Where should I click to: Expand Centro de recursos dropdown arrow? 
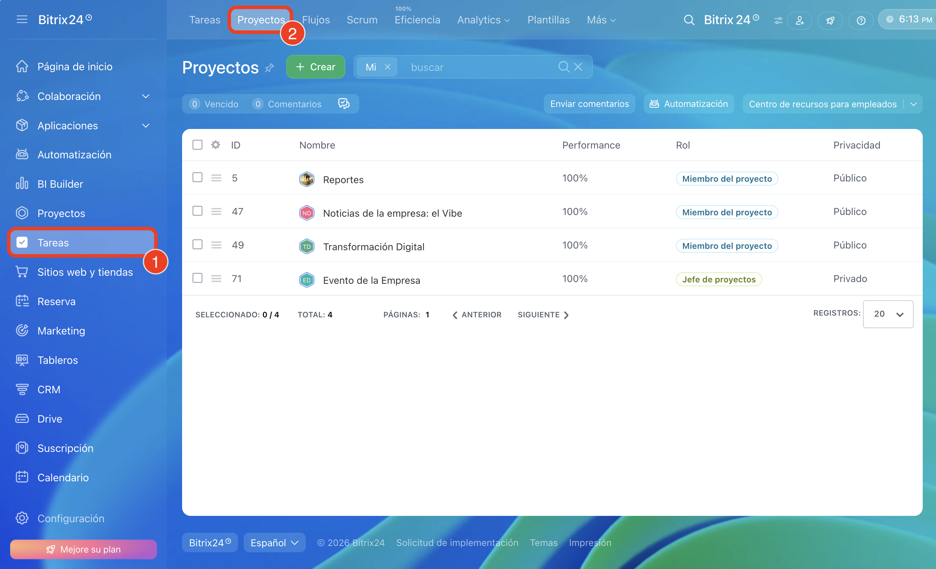pos(914,104)
